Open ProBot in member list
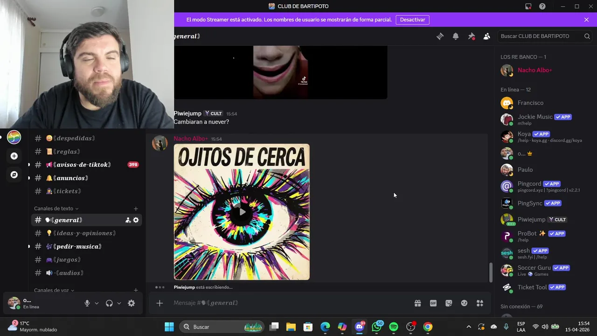597x336 pixels. [545, 236]
